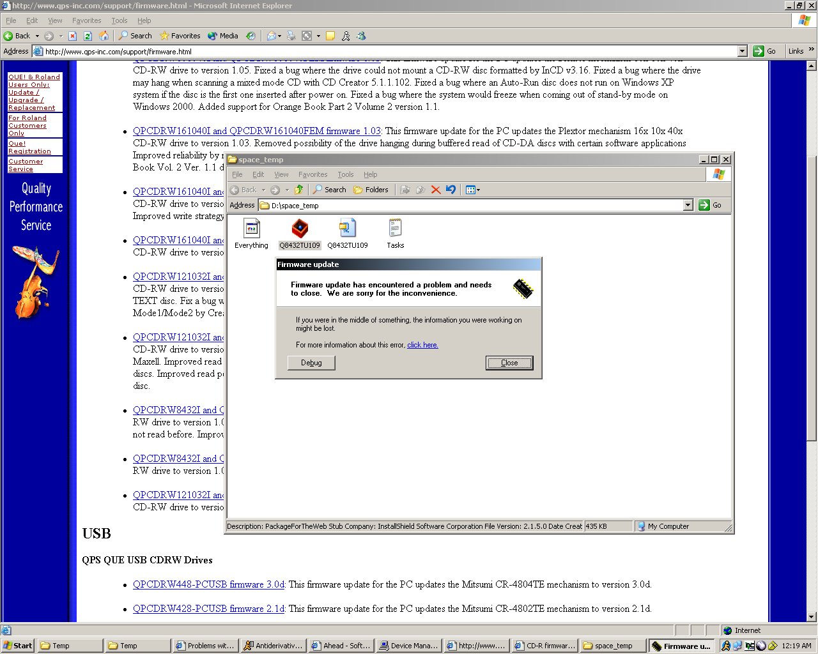Open Media panel in Internet Explorer toolbar
Image resolution: width=818 pixels, height=654 pixels.
pyautogui.click(x=223, y=36)
